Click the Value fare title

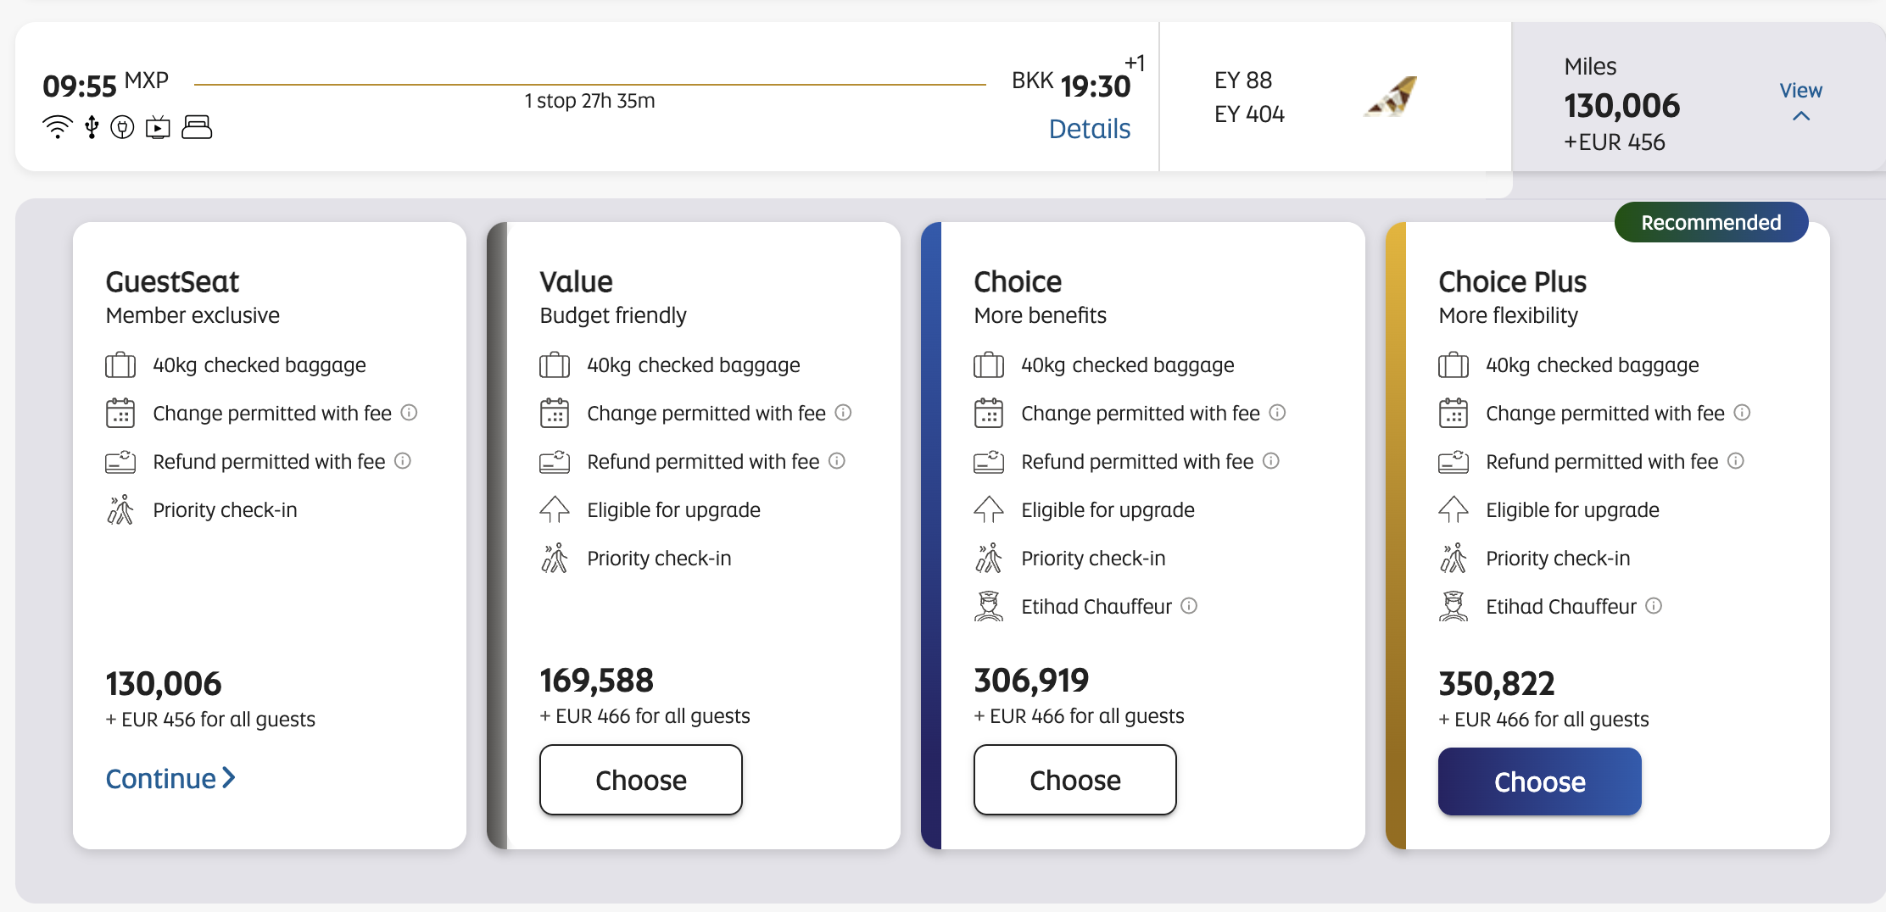576,281
